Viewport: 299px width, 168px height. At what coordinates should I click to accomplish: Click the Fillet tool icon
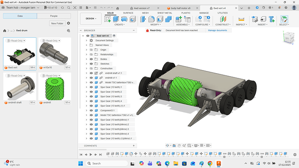151,19
